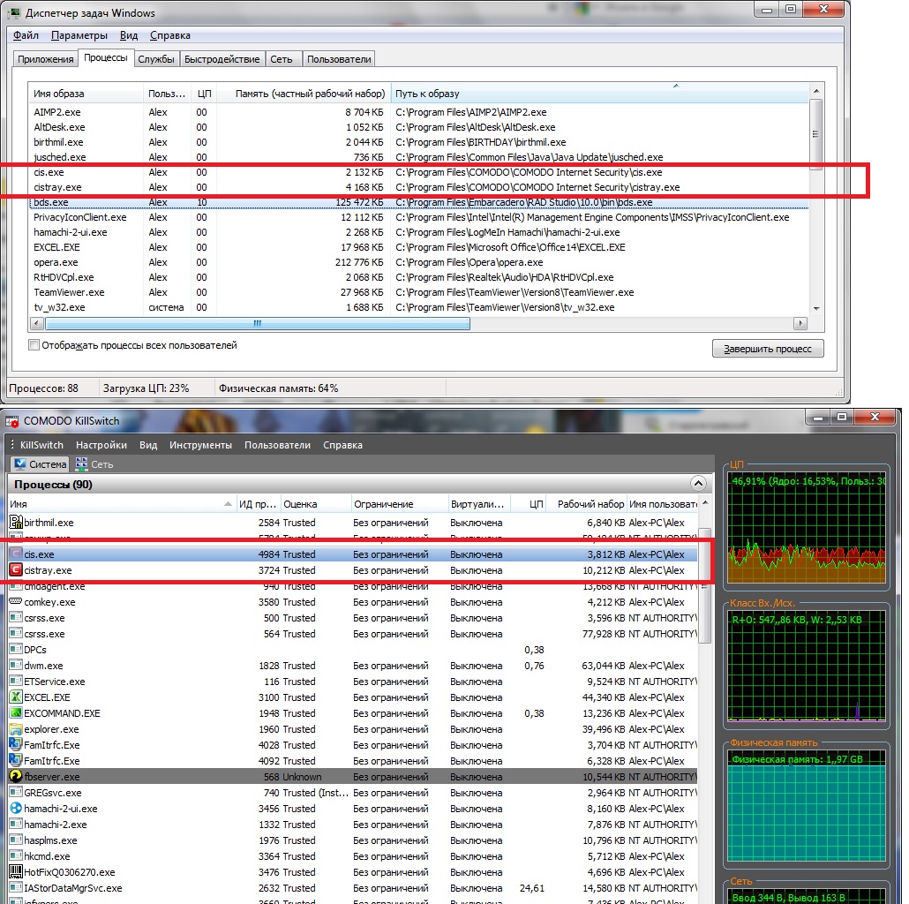This screenshot has height=904, width=909.
Task: Click the hkcmd.exe process icon
Action: click(x=16, y=855)
